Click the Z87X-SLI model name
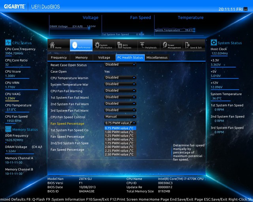The height and width of the screenshot is (202, 253). [85, 179]
